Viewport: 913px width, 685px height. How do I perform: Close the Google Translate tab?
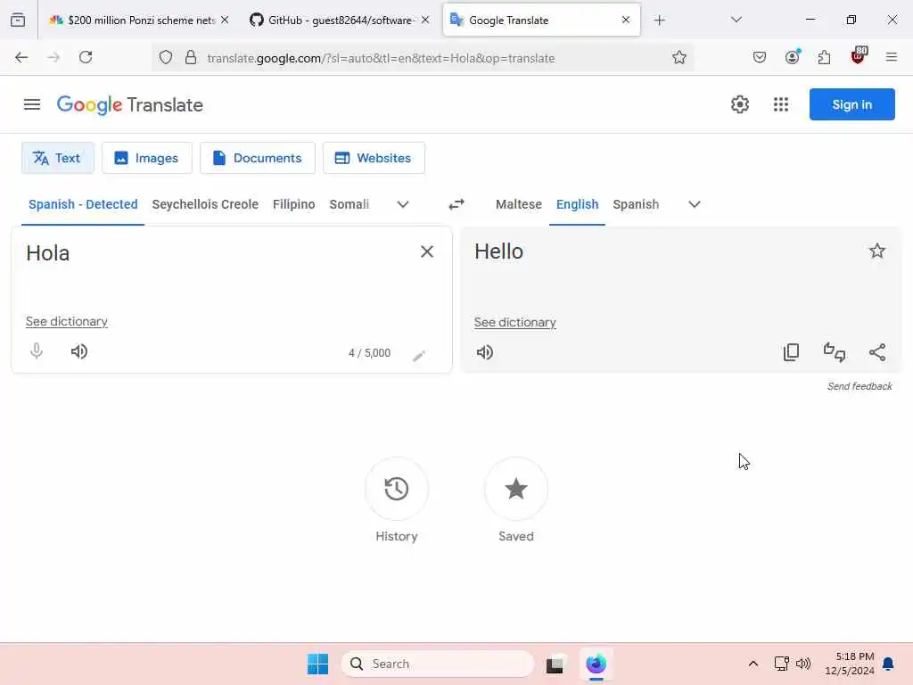[x=626, y=20]
